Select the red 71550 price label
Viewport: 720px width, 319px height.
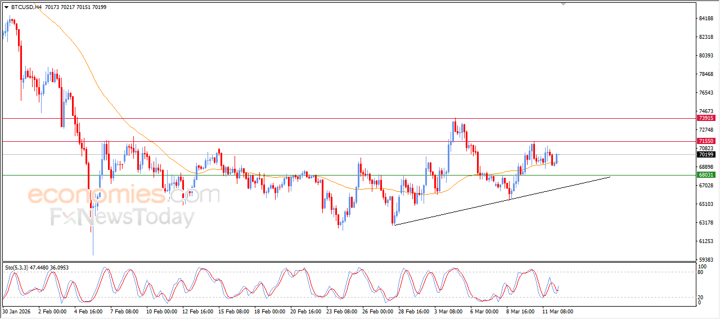pyautogui.click(x=706, y=141)
